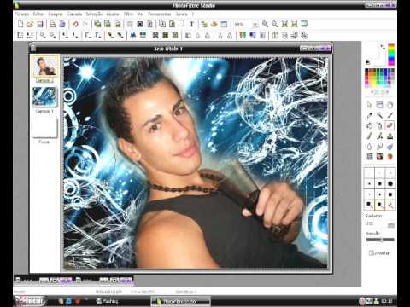Pick the Pipette eyedropper tool
Viewport: 410px width, 307px height.
[369, 115]
